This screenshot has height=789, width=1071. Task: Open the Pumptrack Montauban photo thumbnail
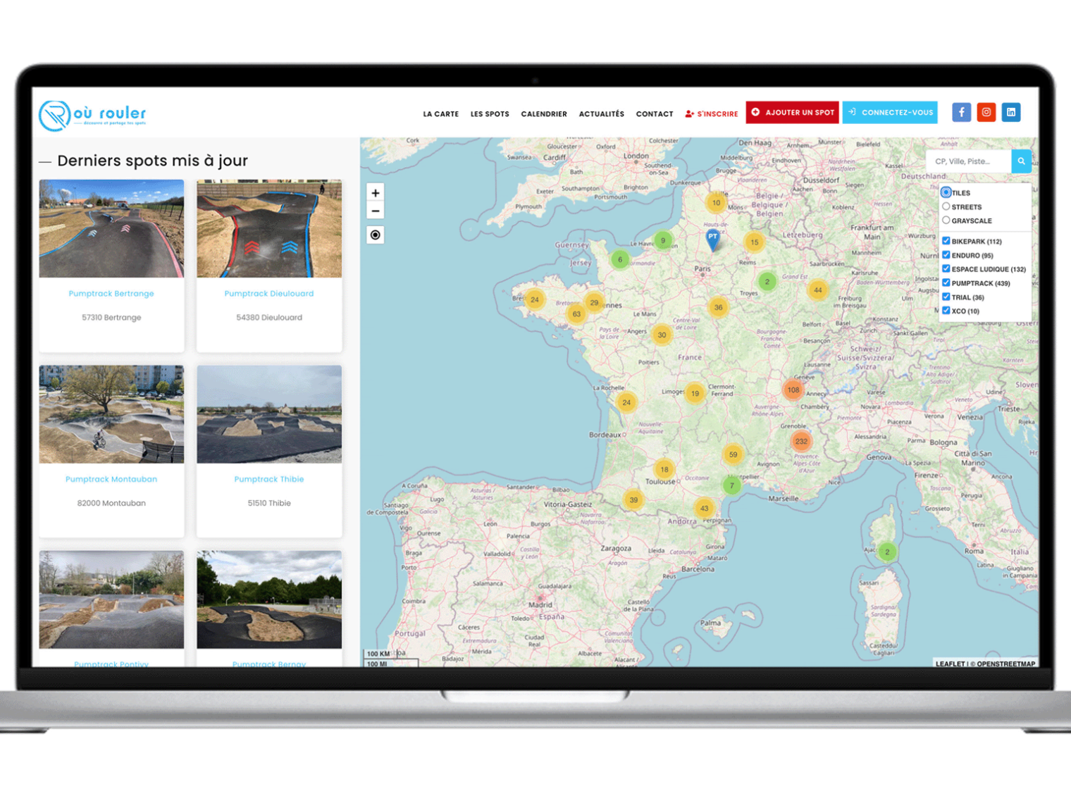coord(111,414)
